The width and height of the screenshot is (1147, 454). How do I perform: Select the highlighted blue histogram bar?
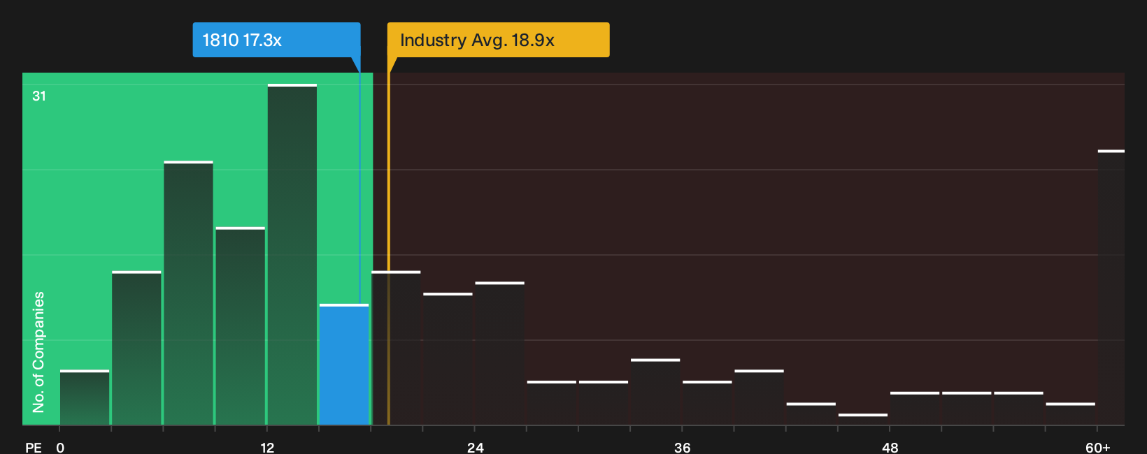(x=344, y=365)
